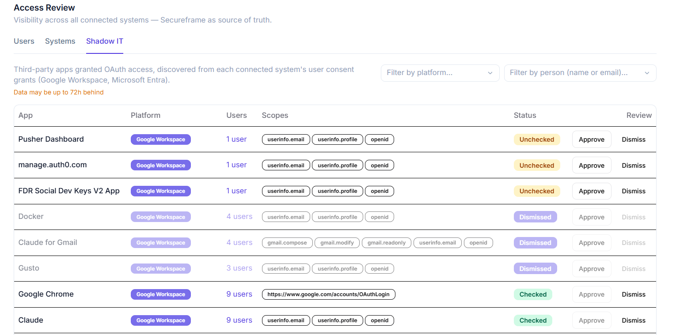676x335 pixels.
Task: Approve the Docker app
Action: [592, 217]
